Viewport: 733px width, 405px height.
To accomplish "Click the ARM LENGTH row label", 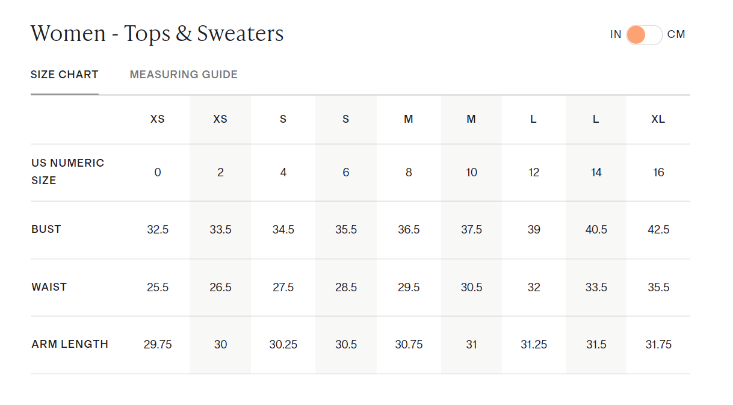I will pos(70,344).
